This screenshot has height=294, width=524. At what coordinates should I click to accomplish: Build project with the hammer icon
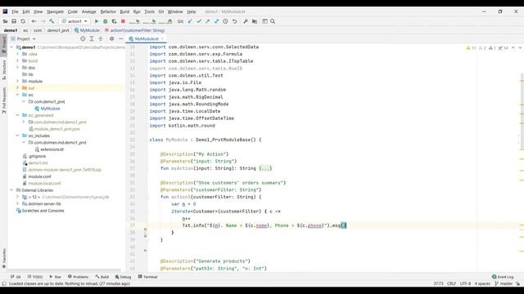tap(52, 21)
